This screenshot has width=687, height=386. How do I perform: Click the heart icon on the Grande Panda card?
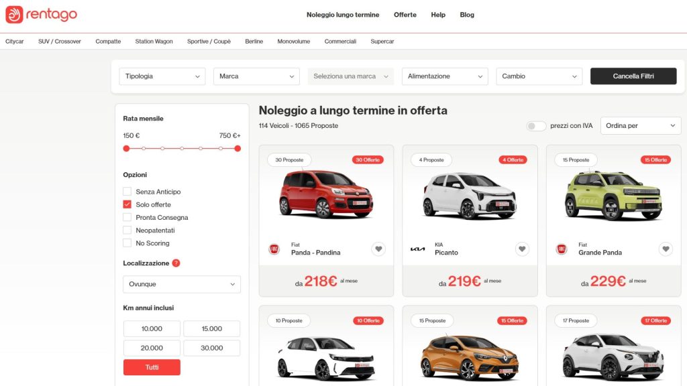point(666,249)
